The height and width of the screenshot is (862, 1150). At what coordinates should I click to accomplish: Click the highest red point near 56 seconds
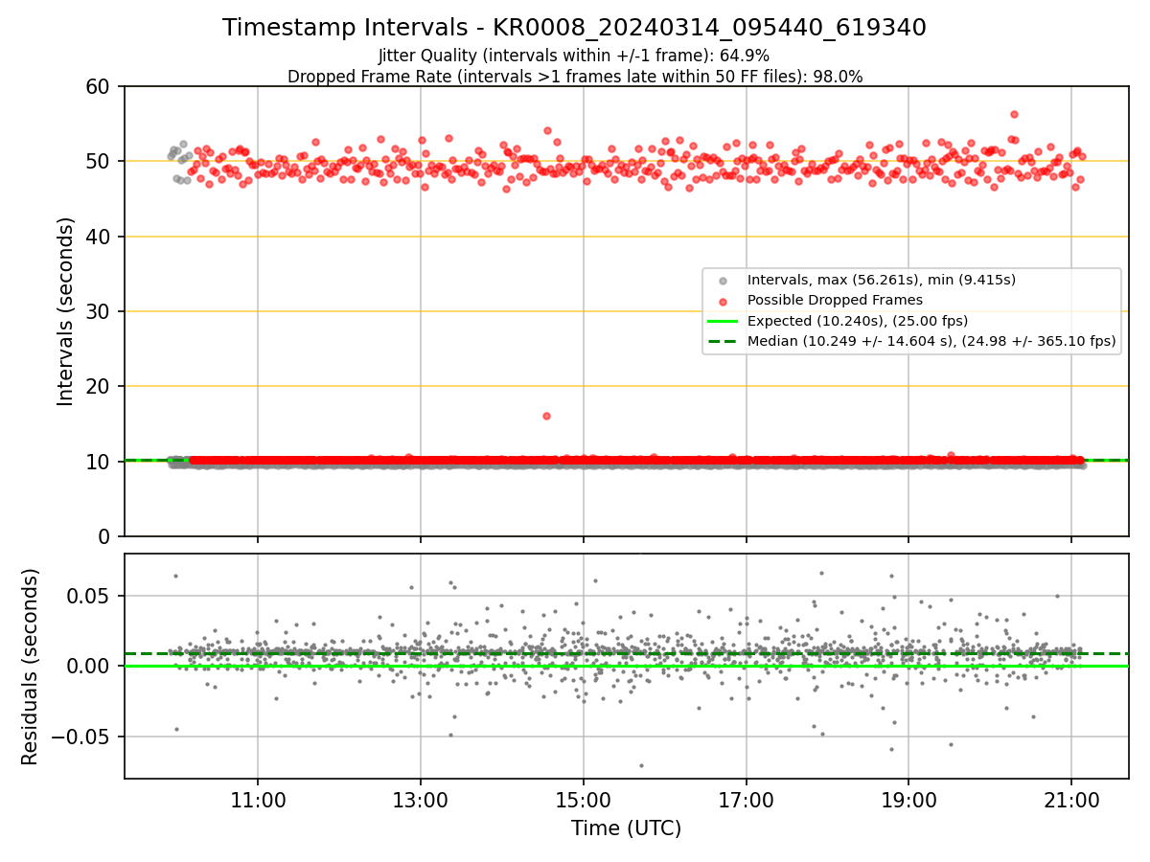(1014, 114)
